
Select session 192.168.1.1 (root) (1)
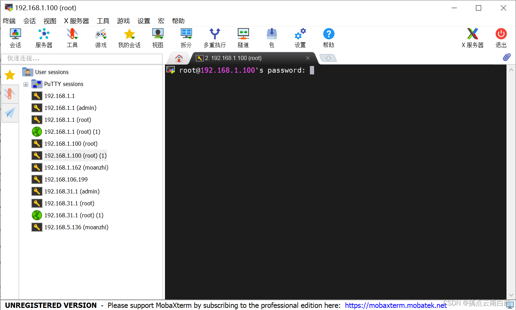[x=72, y=132]
